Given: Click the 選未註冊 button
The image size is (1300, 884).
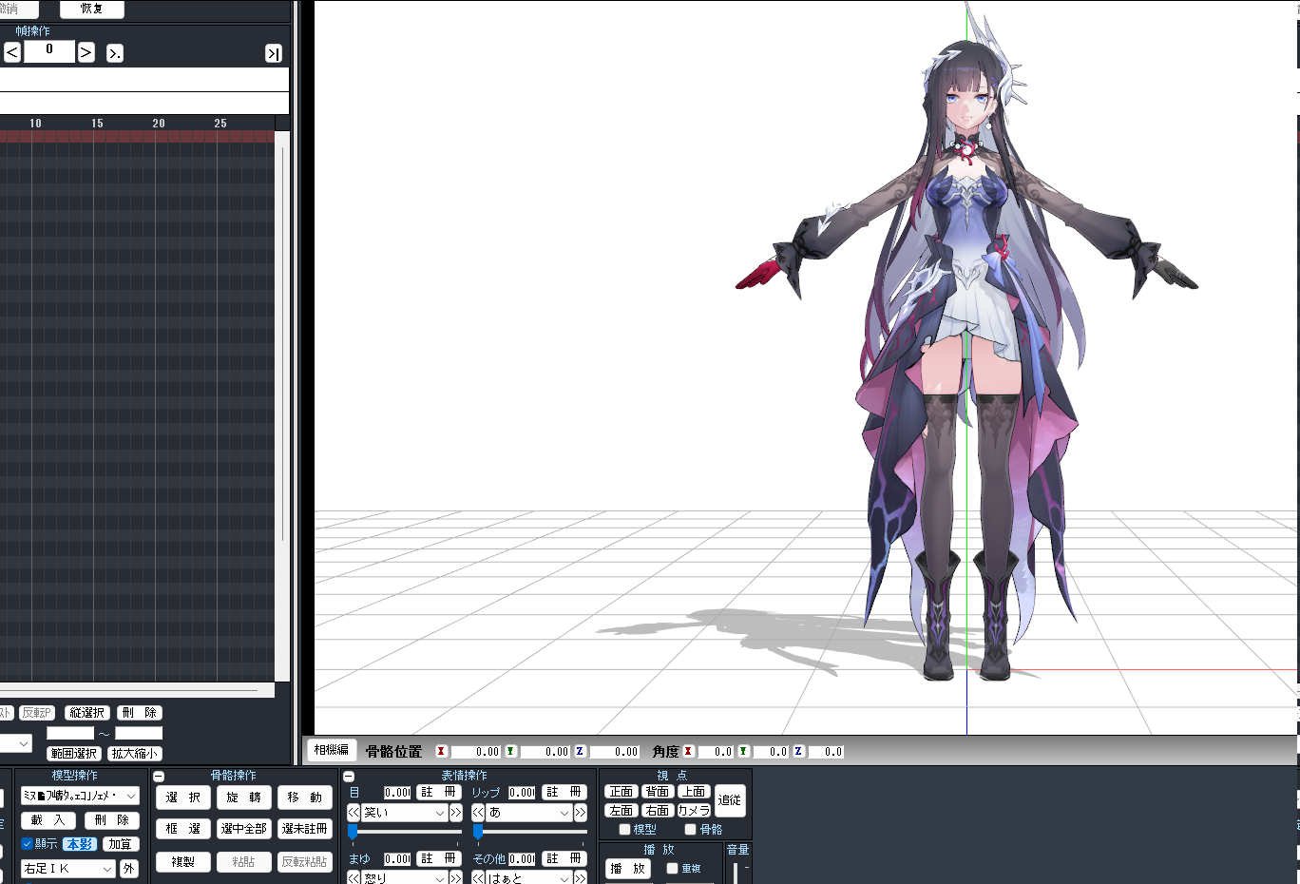Looking at the screenshot, I should (305, 829).
